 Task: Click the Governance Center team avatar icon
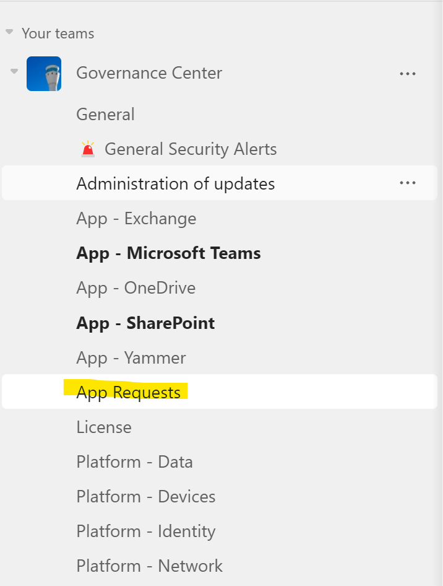[x=44, y=74]
